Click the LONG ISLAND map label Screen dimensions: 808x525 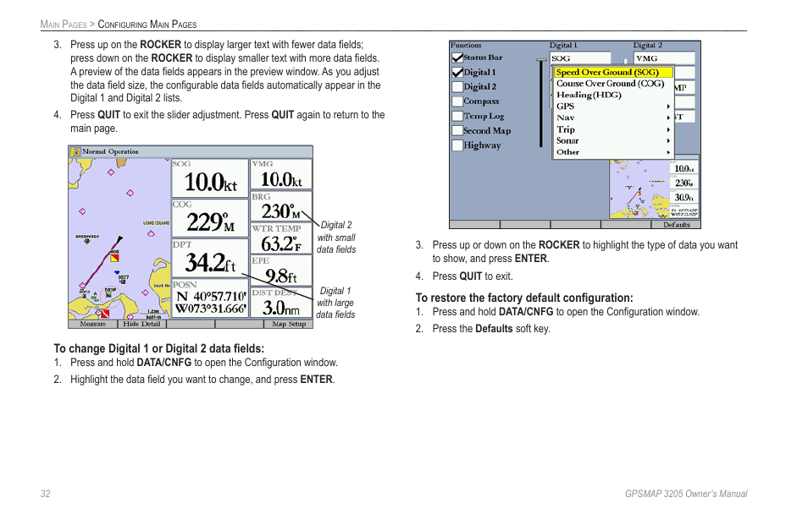click(156, 223)
